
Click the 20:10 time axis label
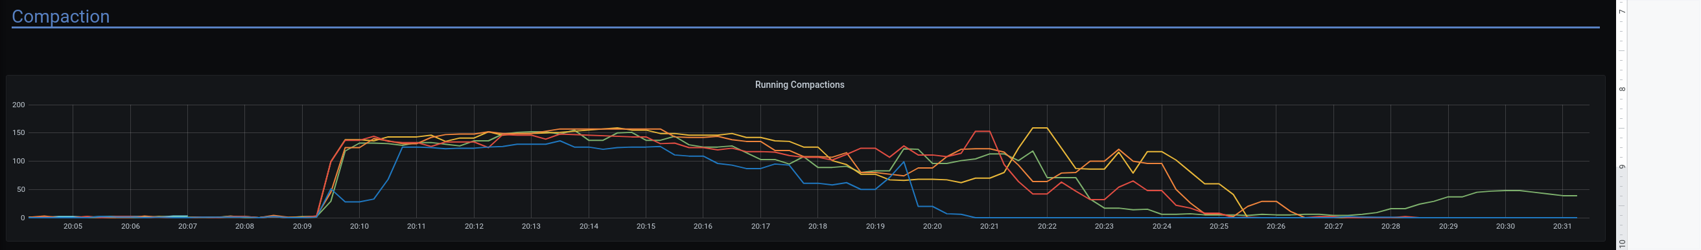[x=359, y=226]
